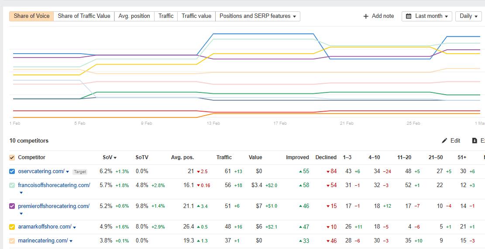485x249 pixels.
Task: Expand the caret beside marinecatering.com
Action: coord(71,241)
